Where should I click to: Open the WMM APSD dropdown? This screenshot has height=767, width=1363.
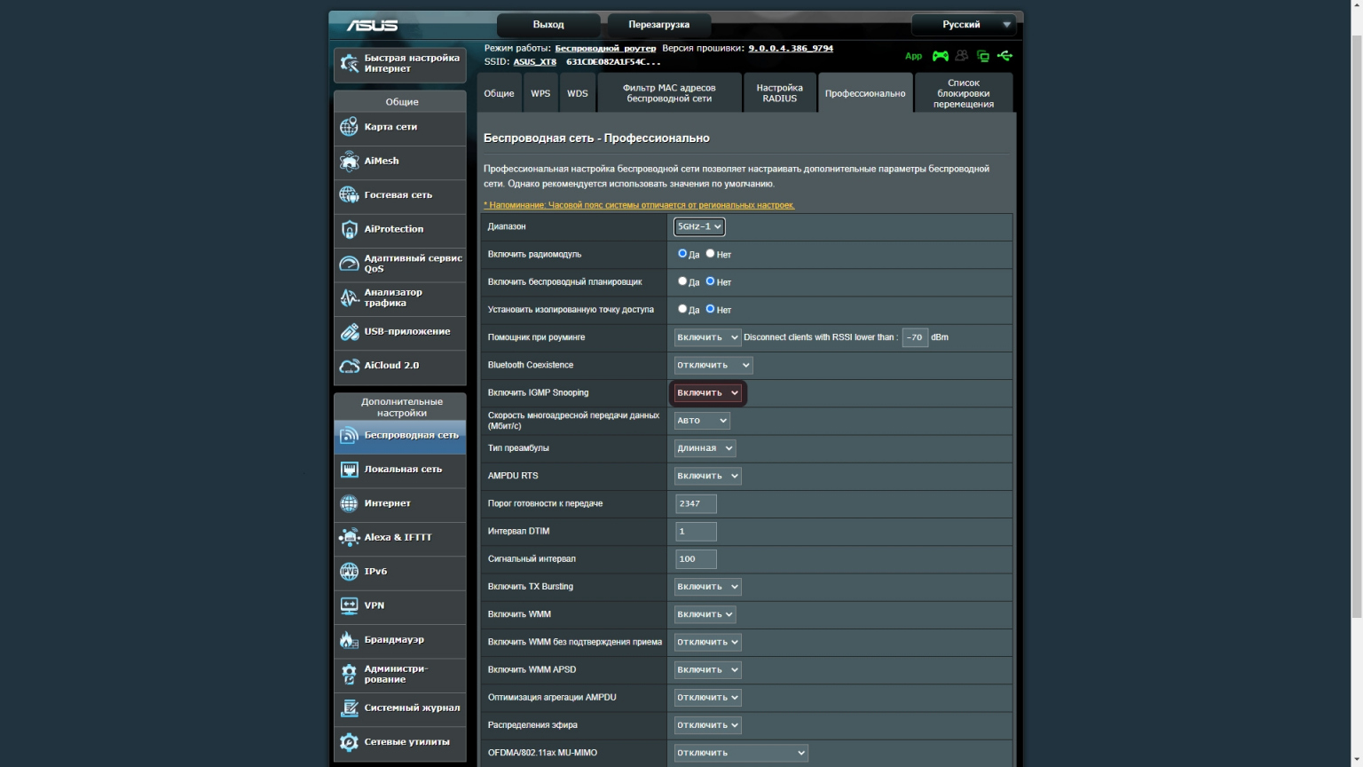pyautogui.click(x=707, y=669)
